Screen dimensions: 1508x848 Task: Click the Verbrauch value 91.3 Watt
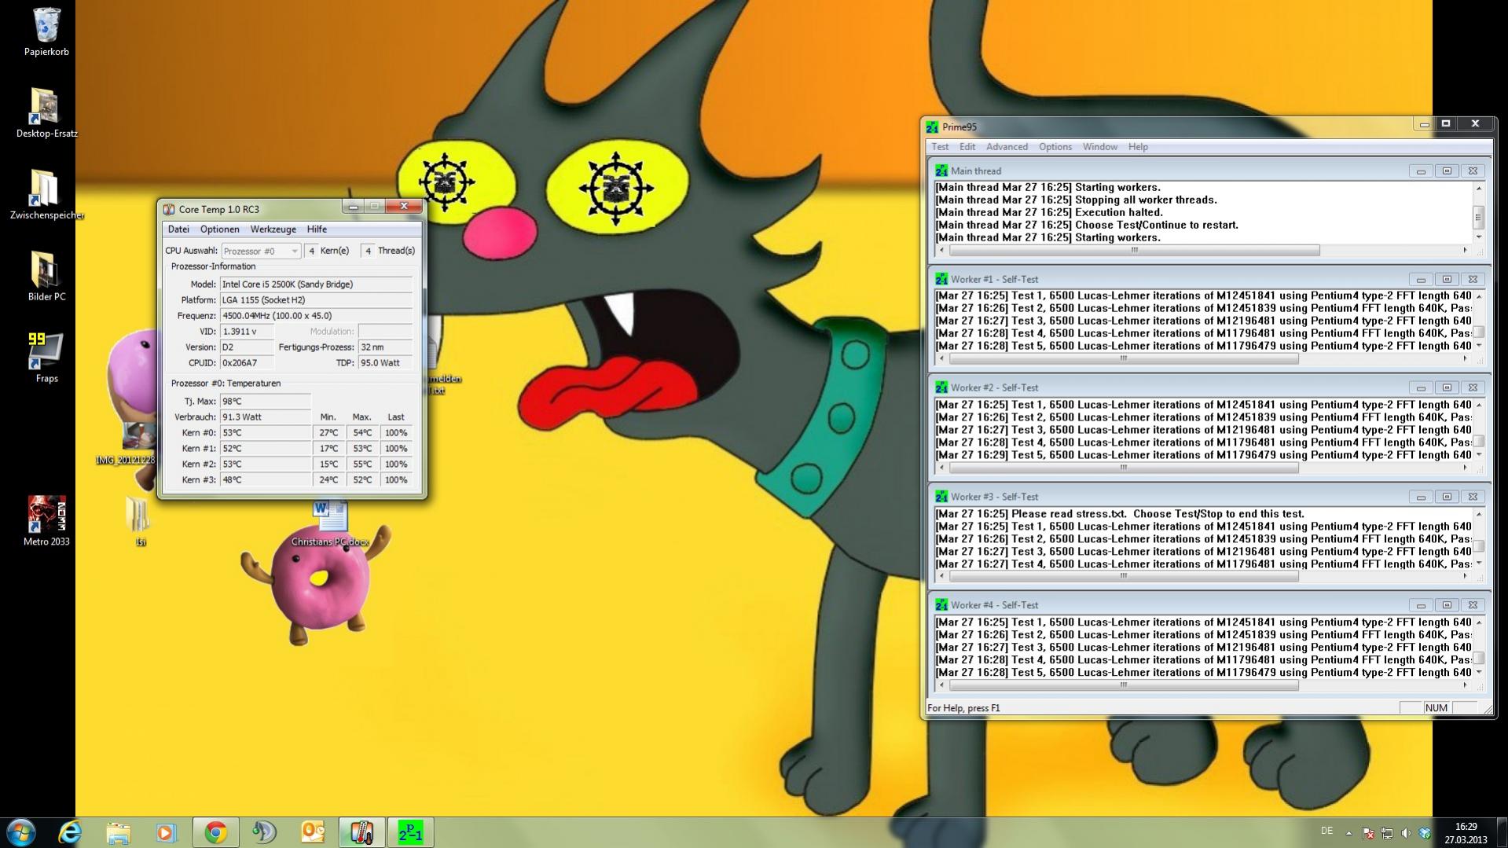pyautogui.click(x=265, y=417)
